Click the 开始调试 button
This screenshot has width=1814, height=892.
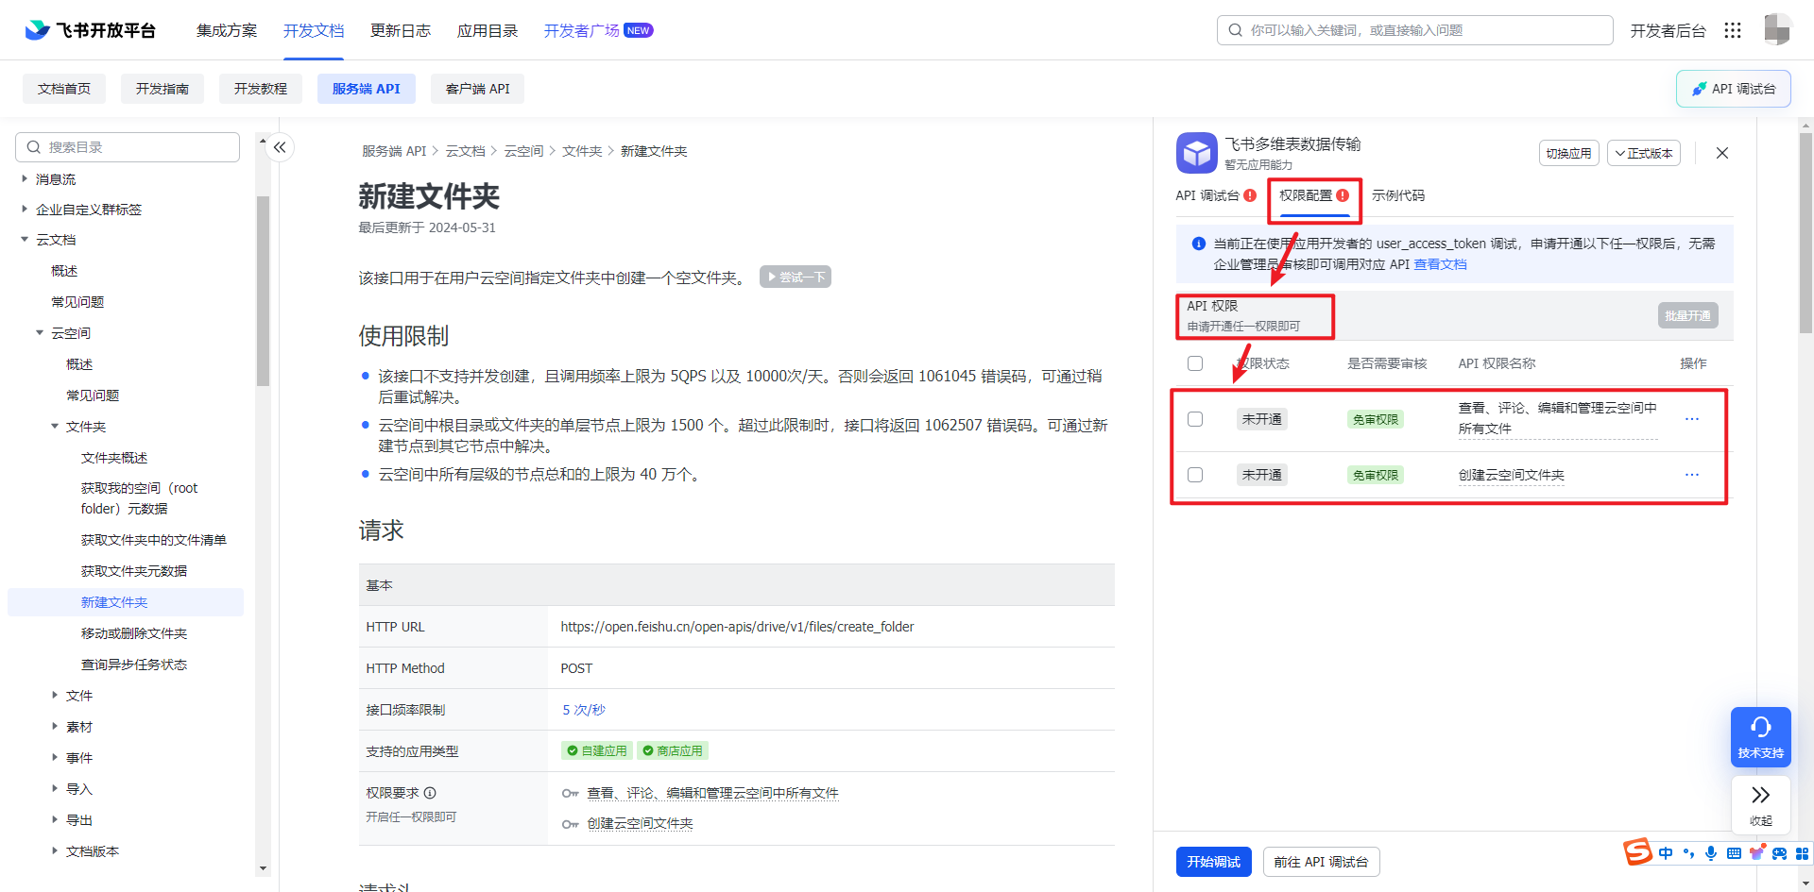[x=1214, y=862]
